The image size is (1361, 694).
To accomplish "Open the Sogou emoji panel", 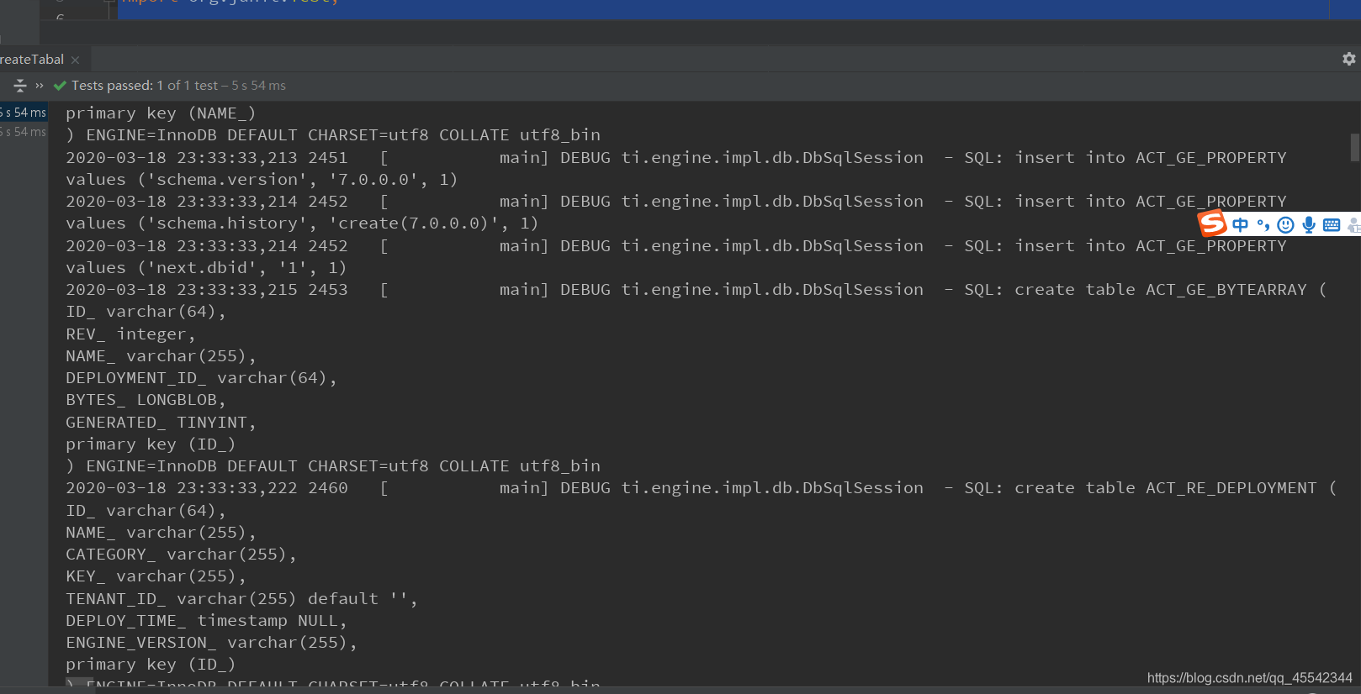I will pyautogui.click(x=1285, y=224).
